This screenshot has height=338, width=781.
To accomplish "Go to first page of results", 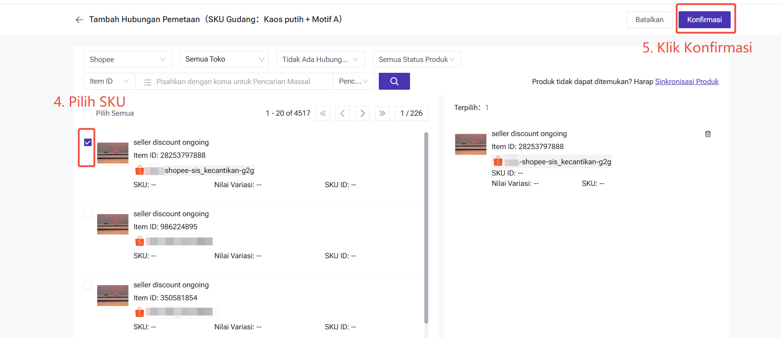I will pyautogui.click(x=323, y=114).
